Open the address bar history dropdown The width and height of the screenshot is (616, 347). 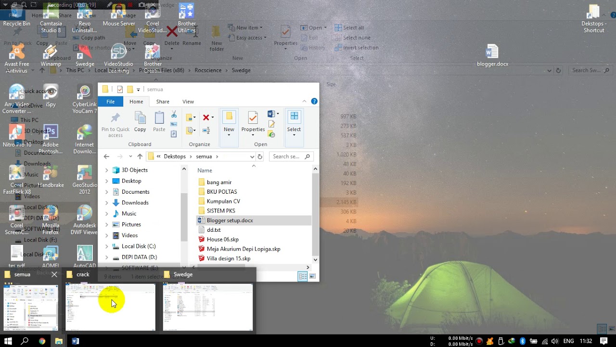252,157
